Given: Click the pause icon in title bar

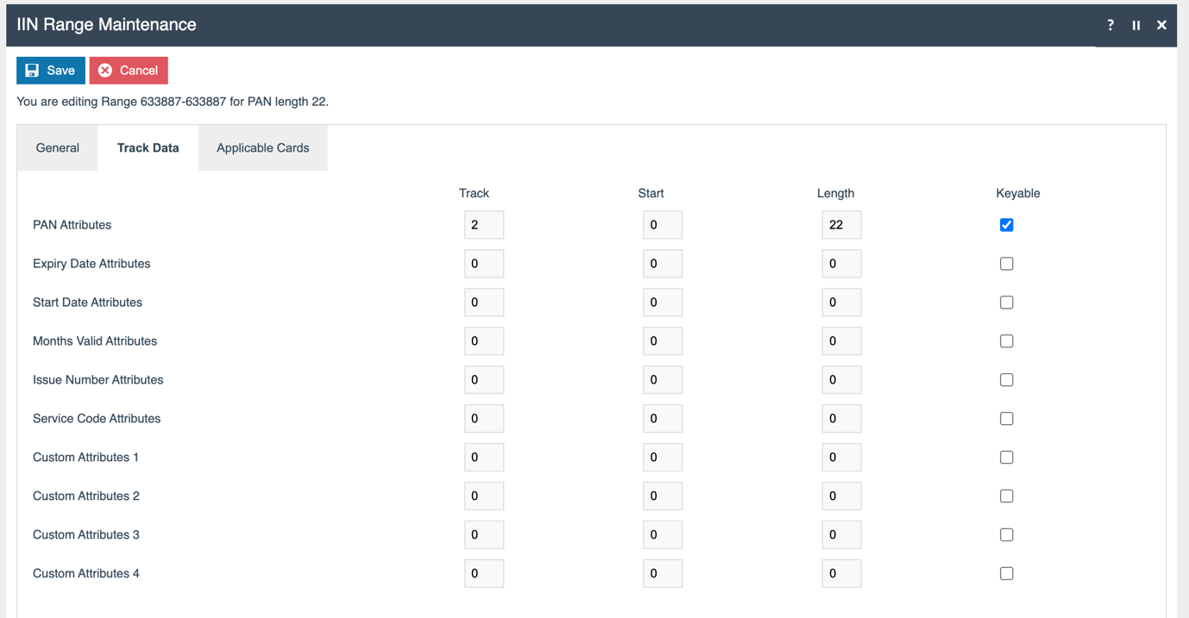Looking at the screenshot, I should [x=1136, y=25].
